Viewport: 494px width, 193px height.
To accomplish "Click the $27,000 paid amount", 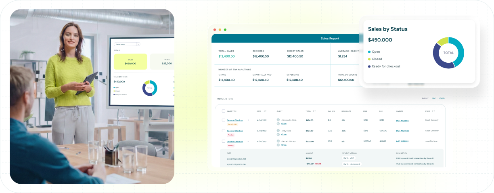I will coord(367,141).
